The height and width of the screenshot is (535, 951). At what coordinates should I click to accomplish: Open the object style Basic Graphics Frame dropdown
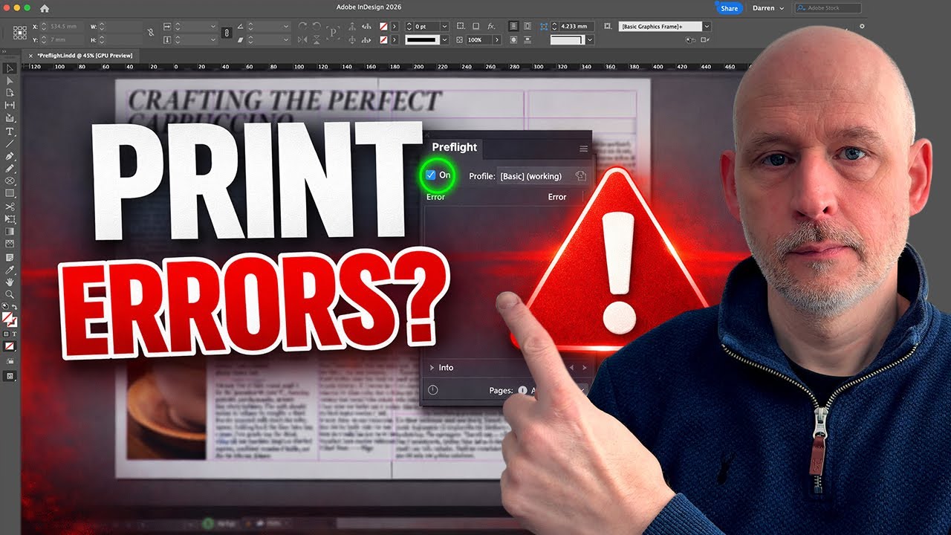click(705, 26)
